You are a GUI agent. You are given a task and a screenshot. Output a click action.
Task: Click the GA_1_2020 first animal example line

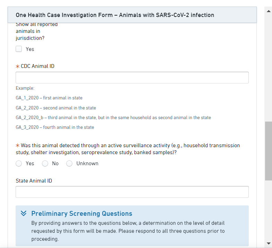[49, 98]
